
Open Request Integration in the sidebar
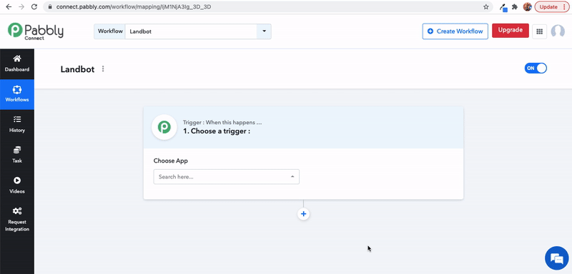pos(17,220)
